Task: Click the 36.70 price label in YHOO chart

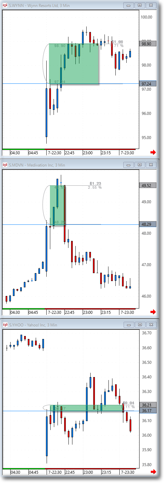Action: pos(146,333)
